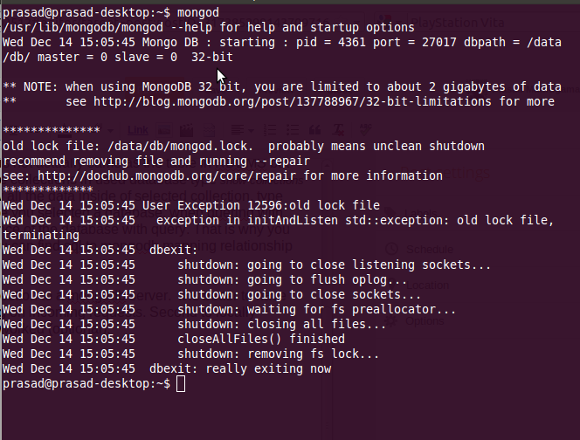
Task: Click the 'mongod' command on first line
Action: click(198, 13)
